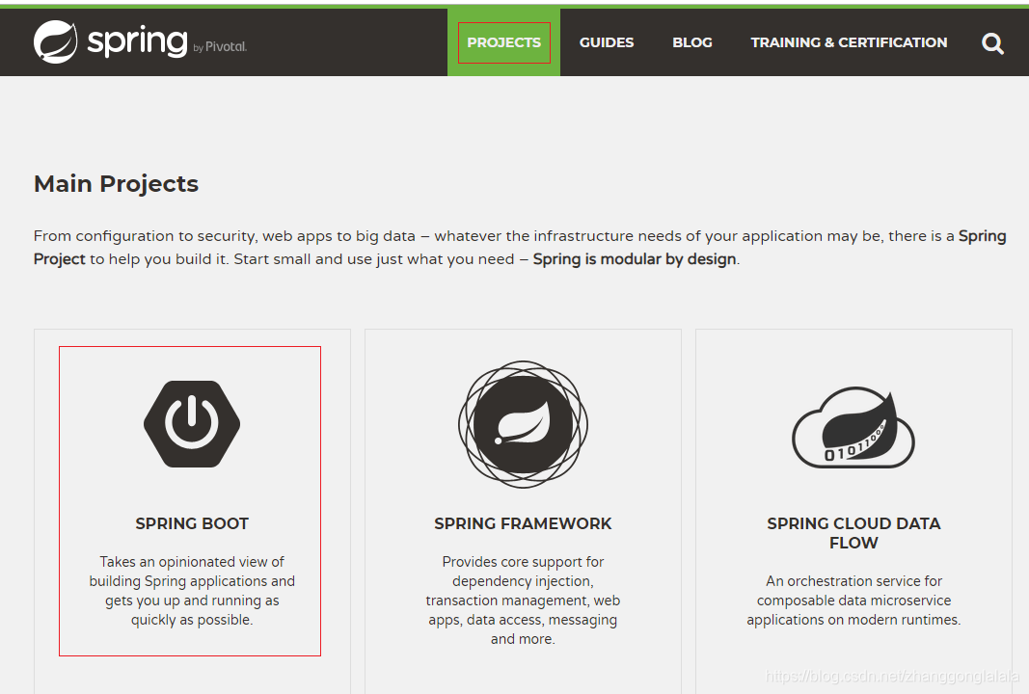The width and height of the screenshot is (1029, 694).
Task: Click the 'by Pivotal' text in header
Action: 220,46
